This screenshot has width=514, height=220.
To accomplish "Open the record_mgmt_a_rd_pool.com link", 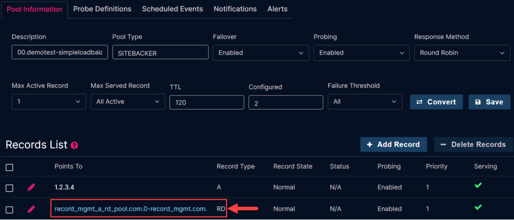I will click(x=130, y=209).
